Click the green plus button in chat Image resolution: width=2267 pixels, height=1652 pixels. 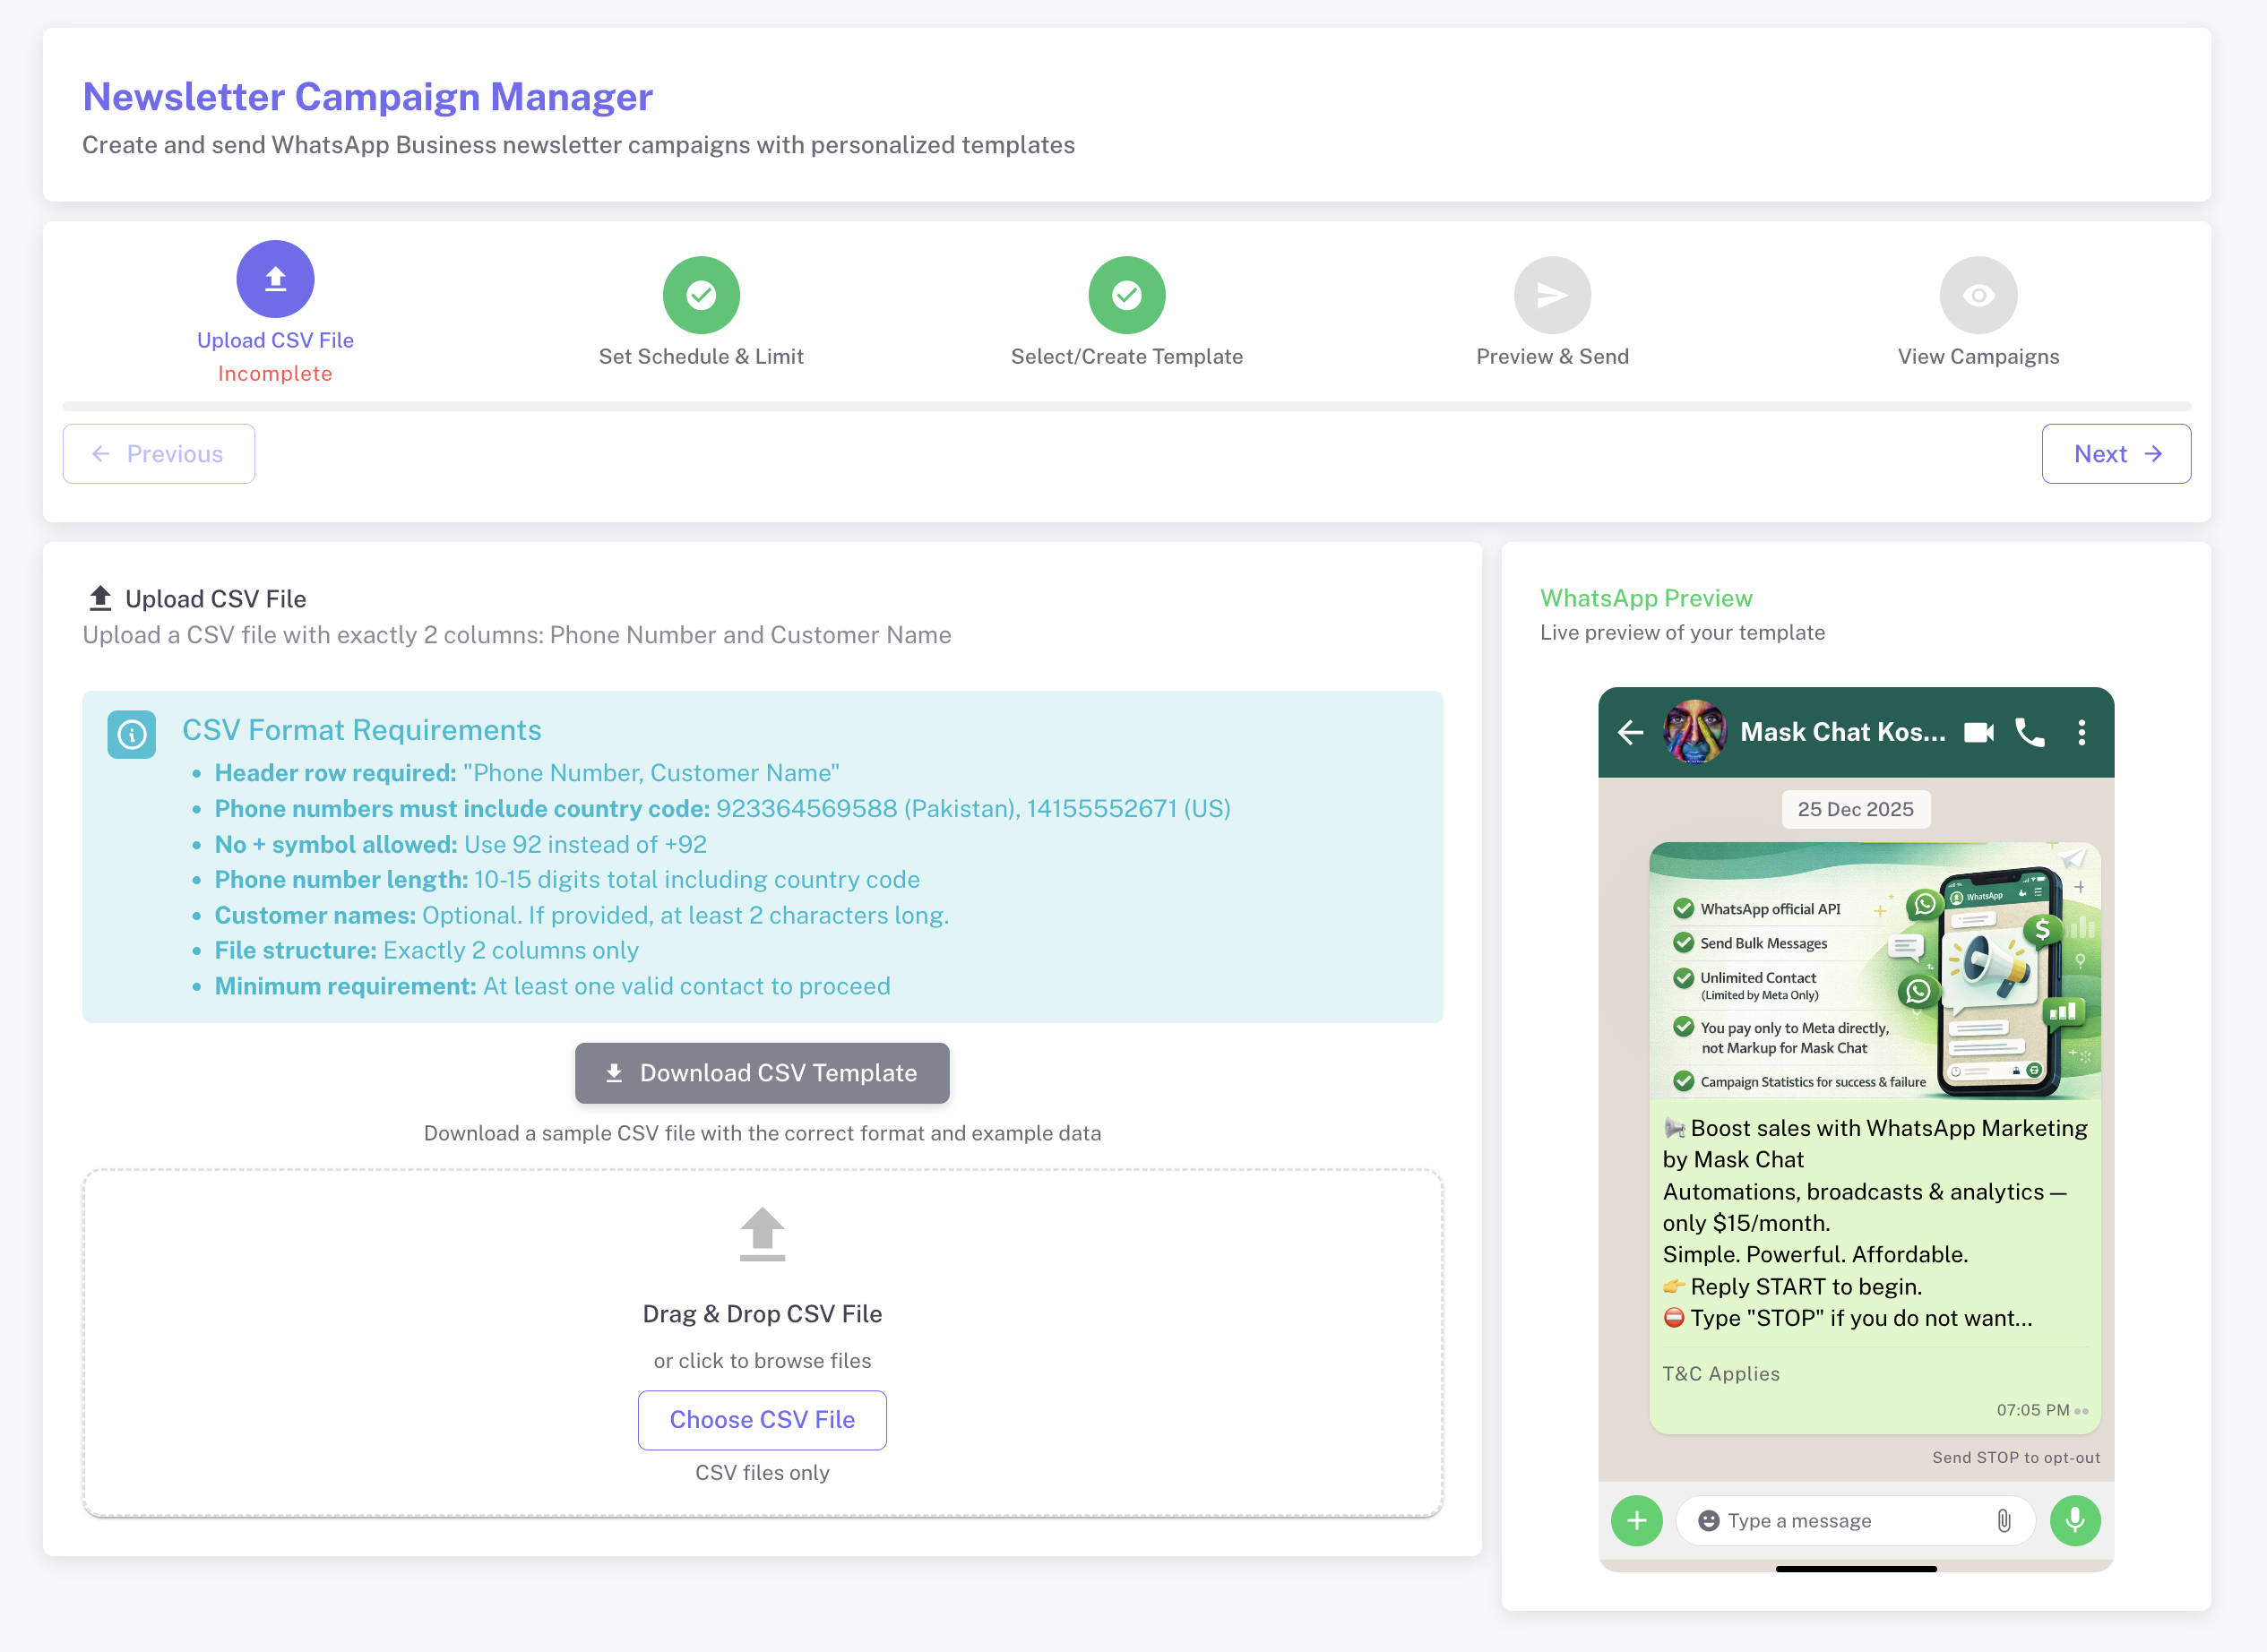(1636, 1520)
